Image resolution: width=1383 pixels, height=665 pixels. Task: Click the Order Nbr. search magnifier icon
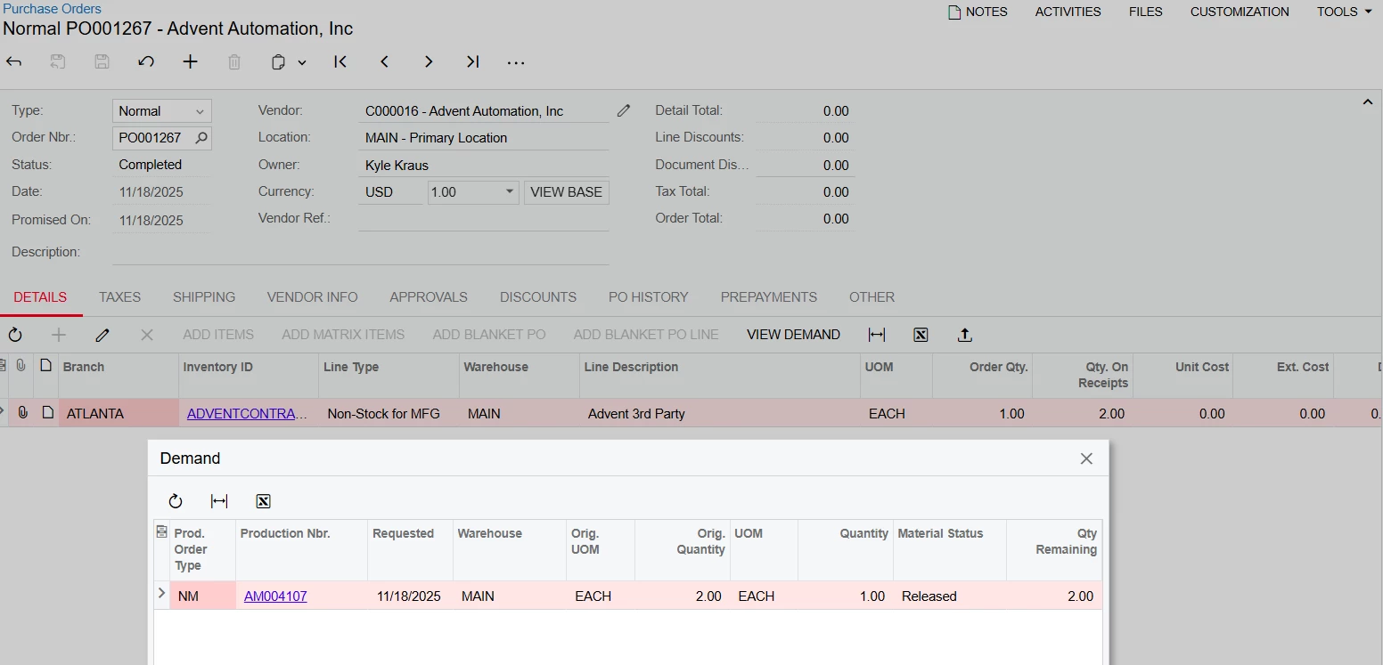coord(201,138)
